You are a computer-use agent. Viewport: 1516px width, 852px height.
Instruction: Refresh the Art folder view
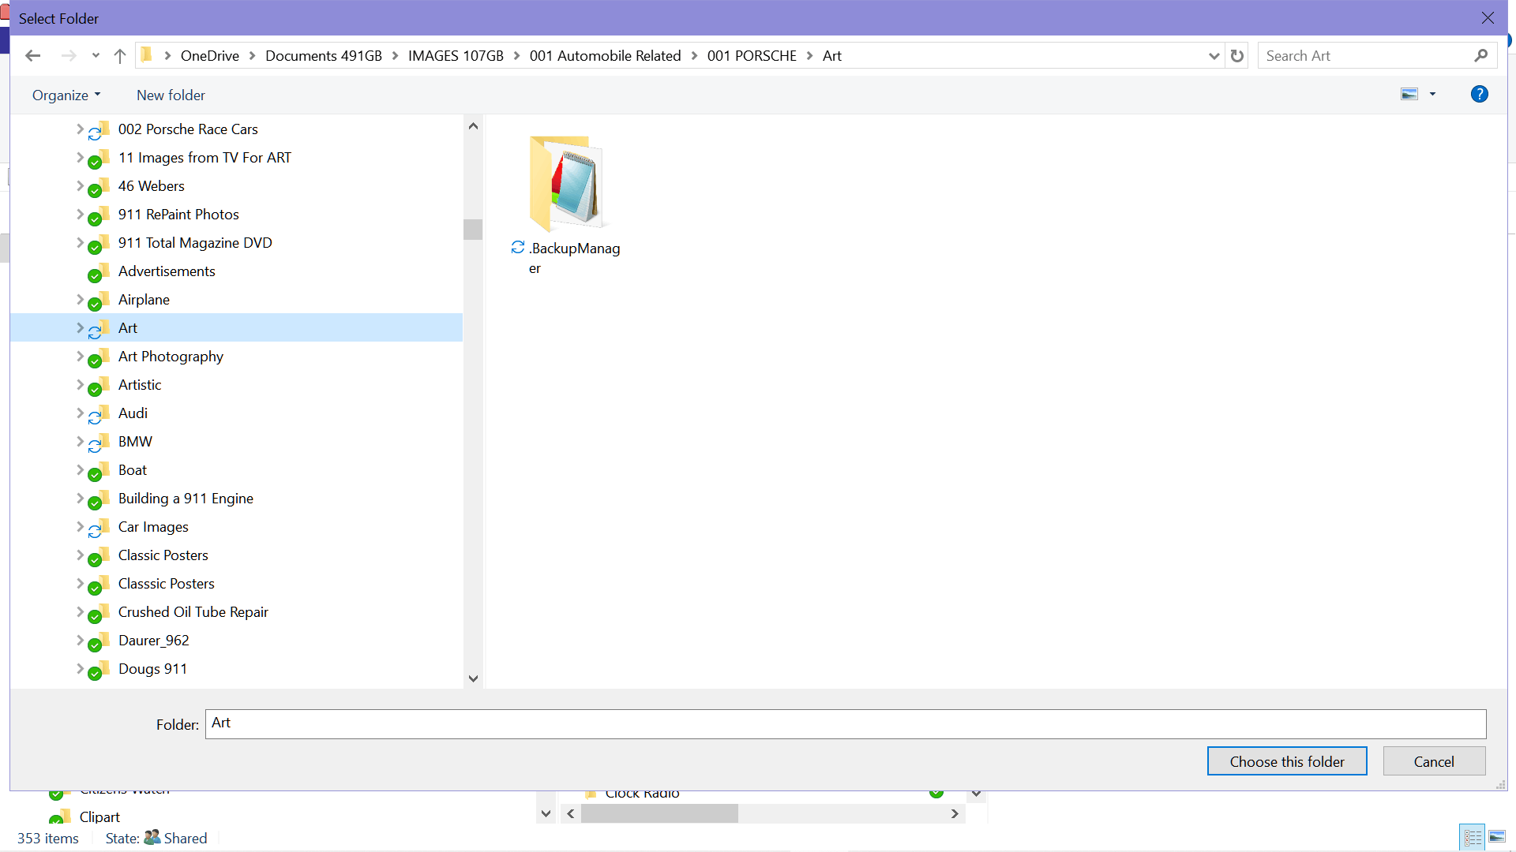point(1237,56)
